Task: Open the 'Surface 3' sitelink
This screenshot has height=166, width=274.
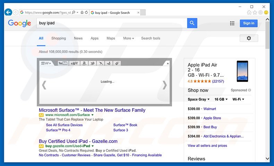Action: (121, 130)
